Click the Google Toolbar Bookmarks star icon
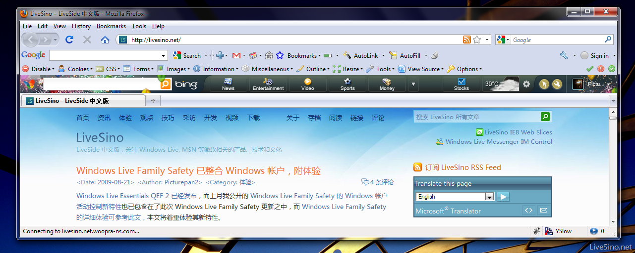 (280, 55)
